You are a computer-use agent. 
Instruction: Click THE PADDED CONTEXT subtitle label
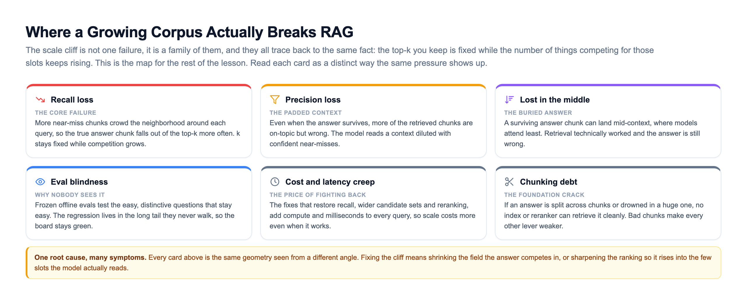coord(306,113)
